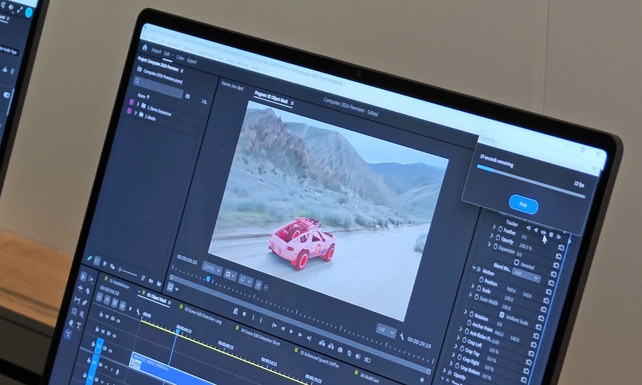Open the zoom level 197% dropdown

[x=212, y=268]
